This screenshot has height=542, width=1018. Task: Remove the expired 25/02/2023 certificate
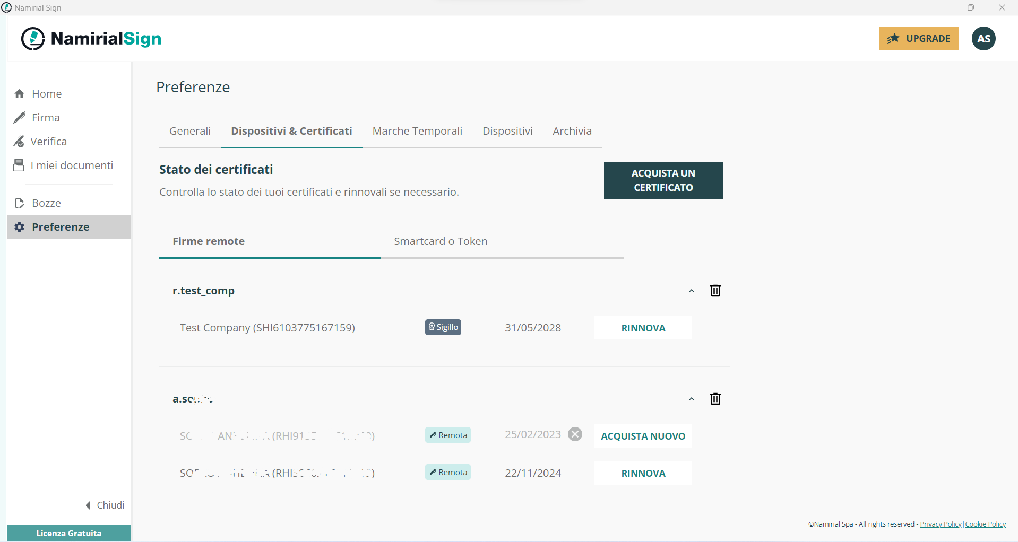[x=575, y=434]
